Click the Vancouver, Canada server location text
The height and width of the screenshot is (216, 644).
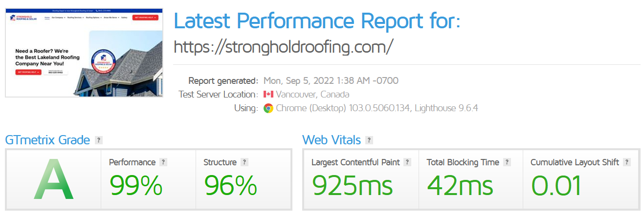312,95
